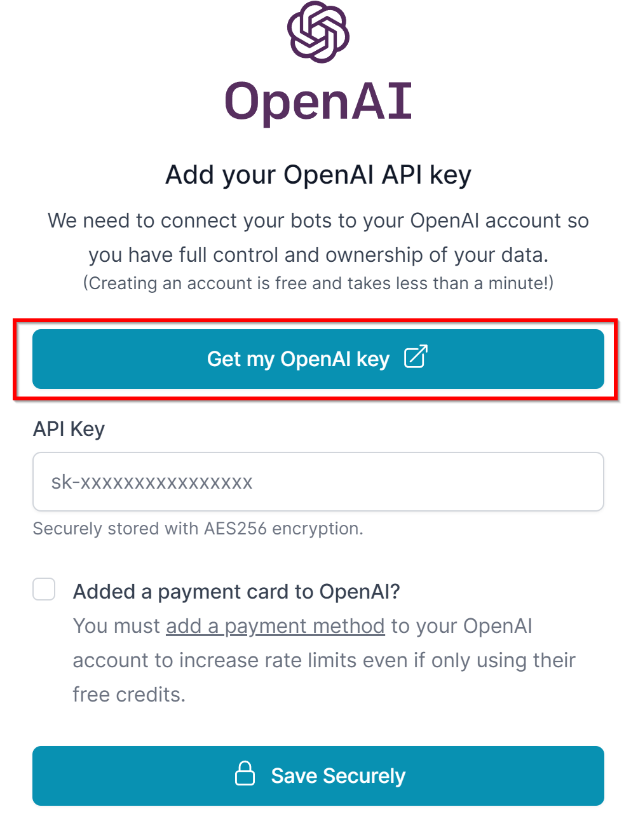The image size is (631, 828).
Task: Click the 'API Key' field label
Action: point(69,429)
